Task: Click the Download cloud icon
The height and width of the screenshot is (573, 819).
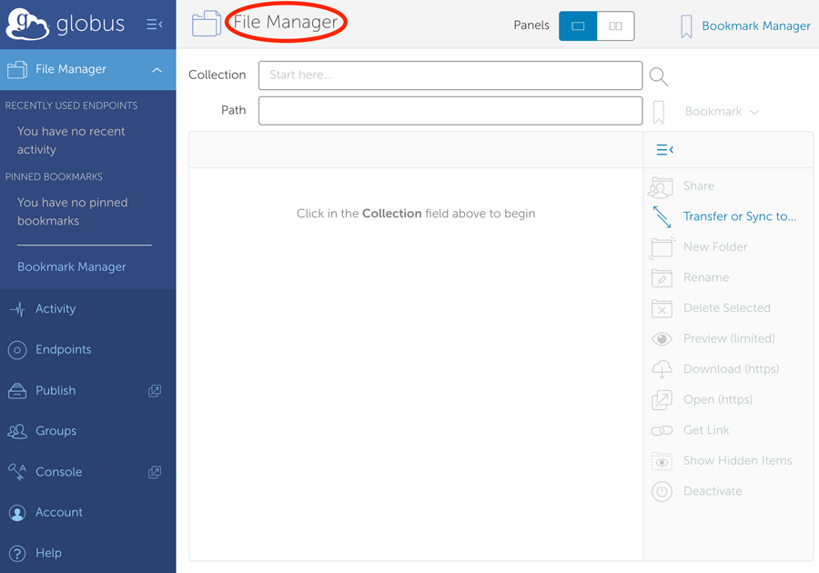Action: click(x=662, y=369)
